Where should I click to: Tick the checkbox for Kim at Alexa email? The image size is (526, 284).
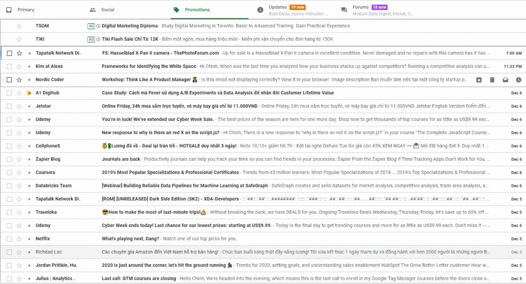pos(9,66)
